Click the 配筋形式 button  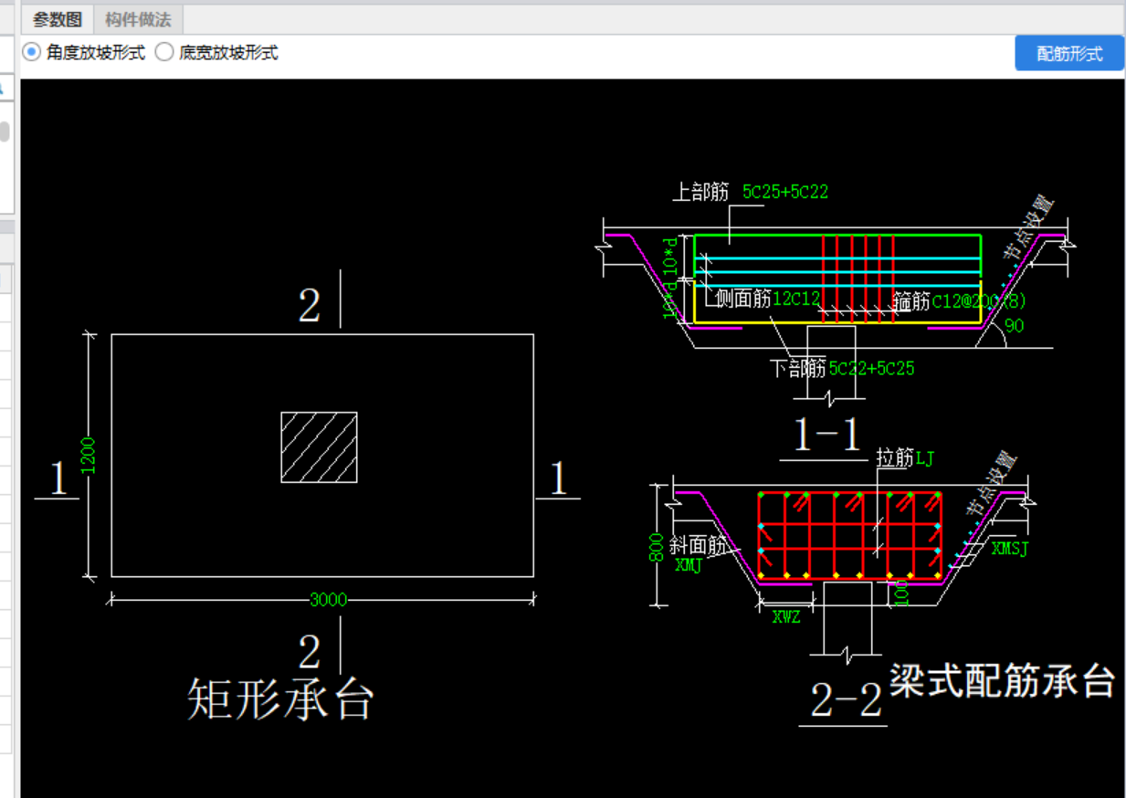pyautogui.click(x=1069, y=54)
